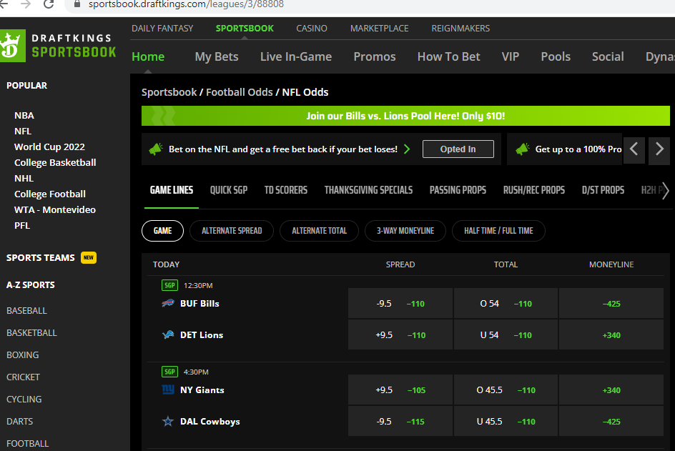
Task: Bet Lions spread +9.5 at -110
Action: (400, 334)
